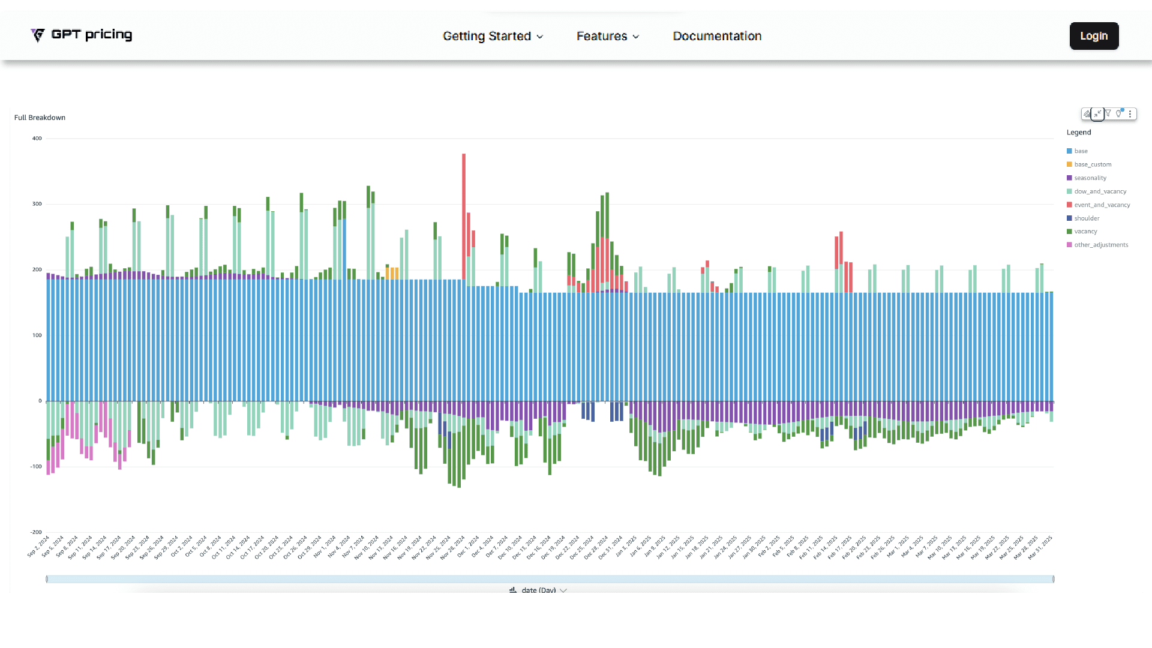Click the minimize chart arrows icon
Screen dimensions: 1152x648
tap(1097, 114)
